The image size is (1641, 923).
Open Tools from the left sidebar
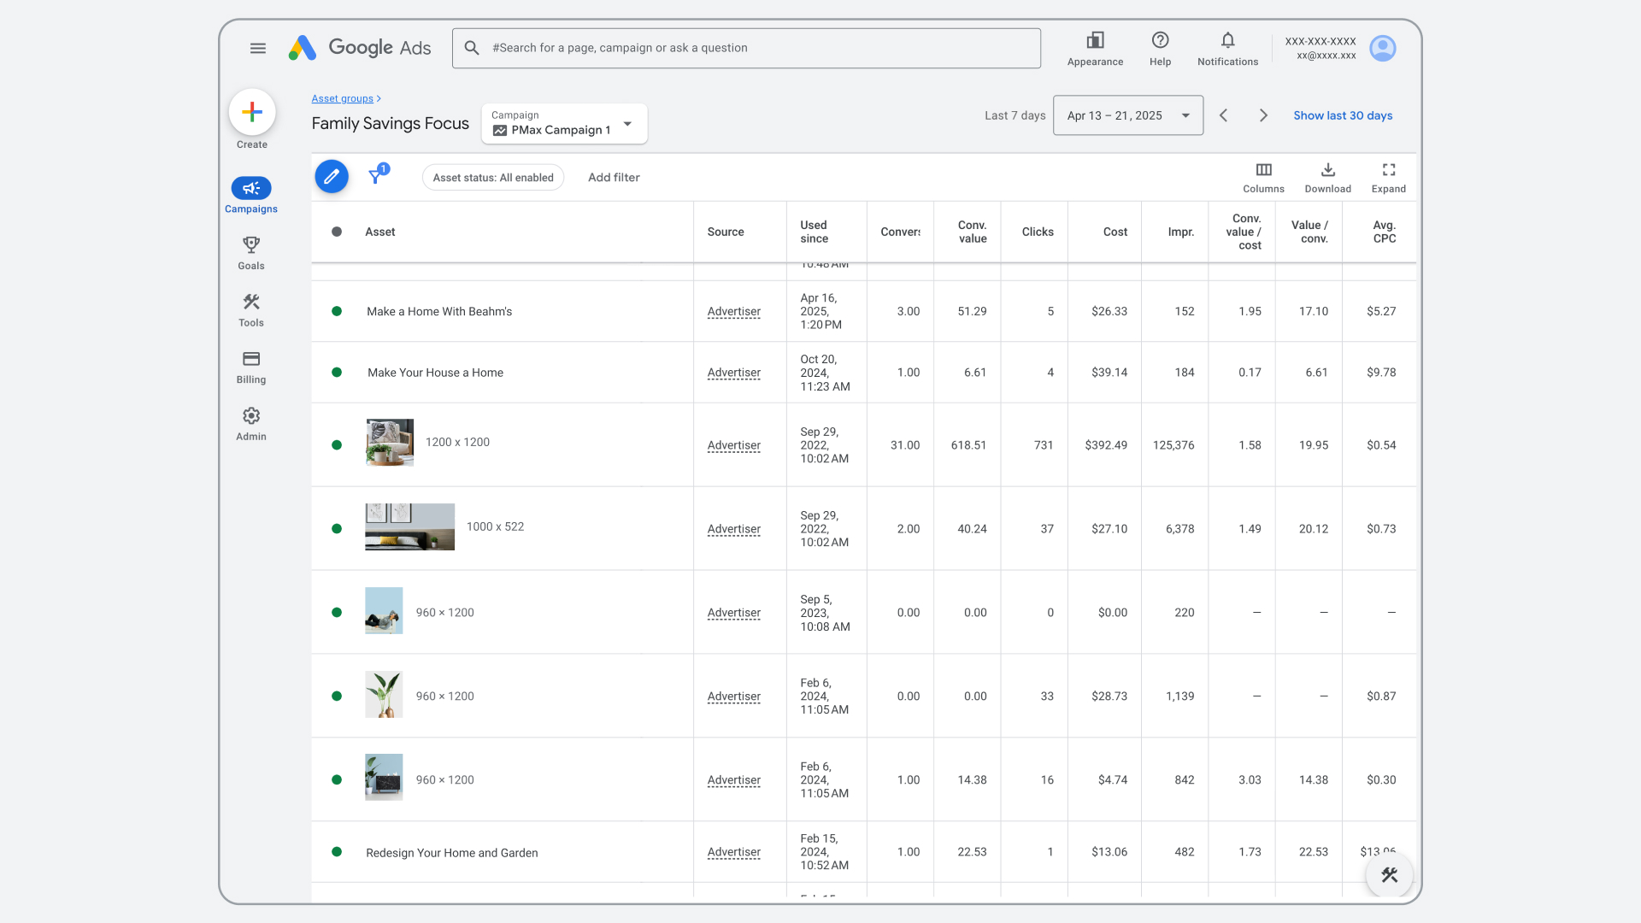250,309
